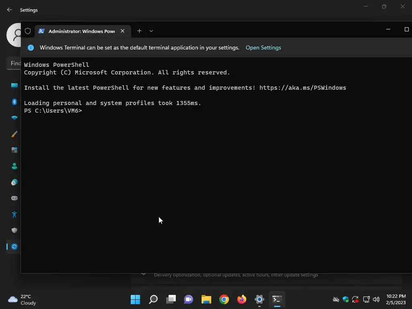The width and height of the screenshot is (412, 309).
Task: Close the Windows PowerShell tab
Action: (122, 31)
